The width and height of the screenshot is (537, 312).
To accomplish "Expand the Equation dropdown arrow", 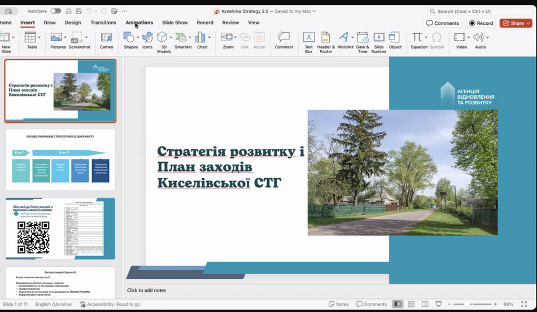I will tap(426, 37).
